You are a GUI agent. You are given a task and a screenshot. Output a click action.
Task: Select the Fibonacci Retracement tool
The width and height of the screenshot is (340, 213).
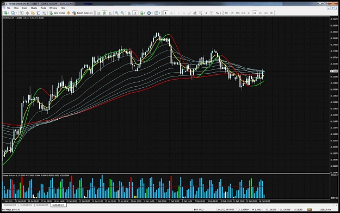[201, 13]
